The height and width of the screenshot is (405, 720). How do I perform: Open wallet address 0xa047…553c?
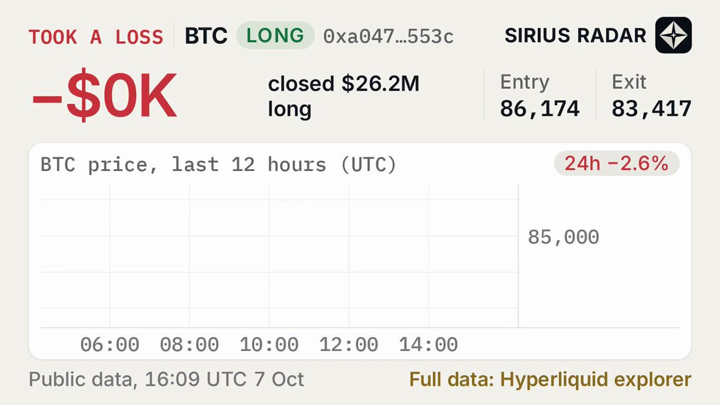388,36
